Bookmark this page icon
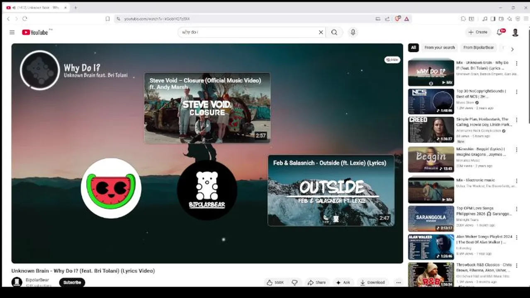530x298 pixels. (107, 19)
